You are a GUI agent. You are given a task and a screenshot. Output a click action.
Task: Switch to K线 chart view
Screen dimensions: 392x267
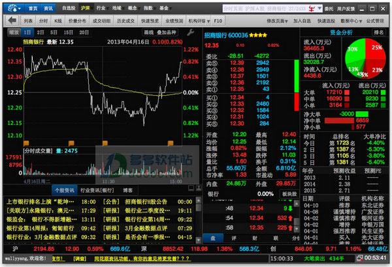click(58, 21)
